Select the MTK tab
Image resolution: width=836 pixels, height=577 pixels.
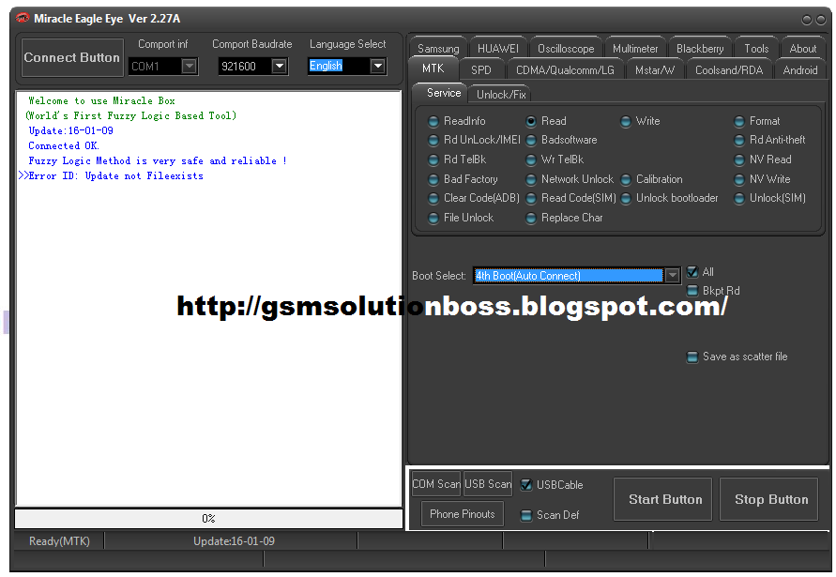[433, 68]
